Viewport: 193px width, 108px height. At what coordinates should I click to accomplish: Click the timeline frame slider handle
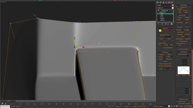tap(8, 101)
